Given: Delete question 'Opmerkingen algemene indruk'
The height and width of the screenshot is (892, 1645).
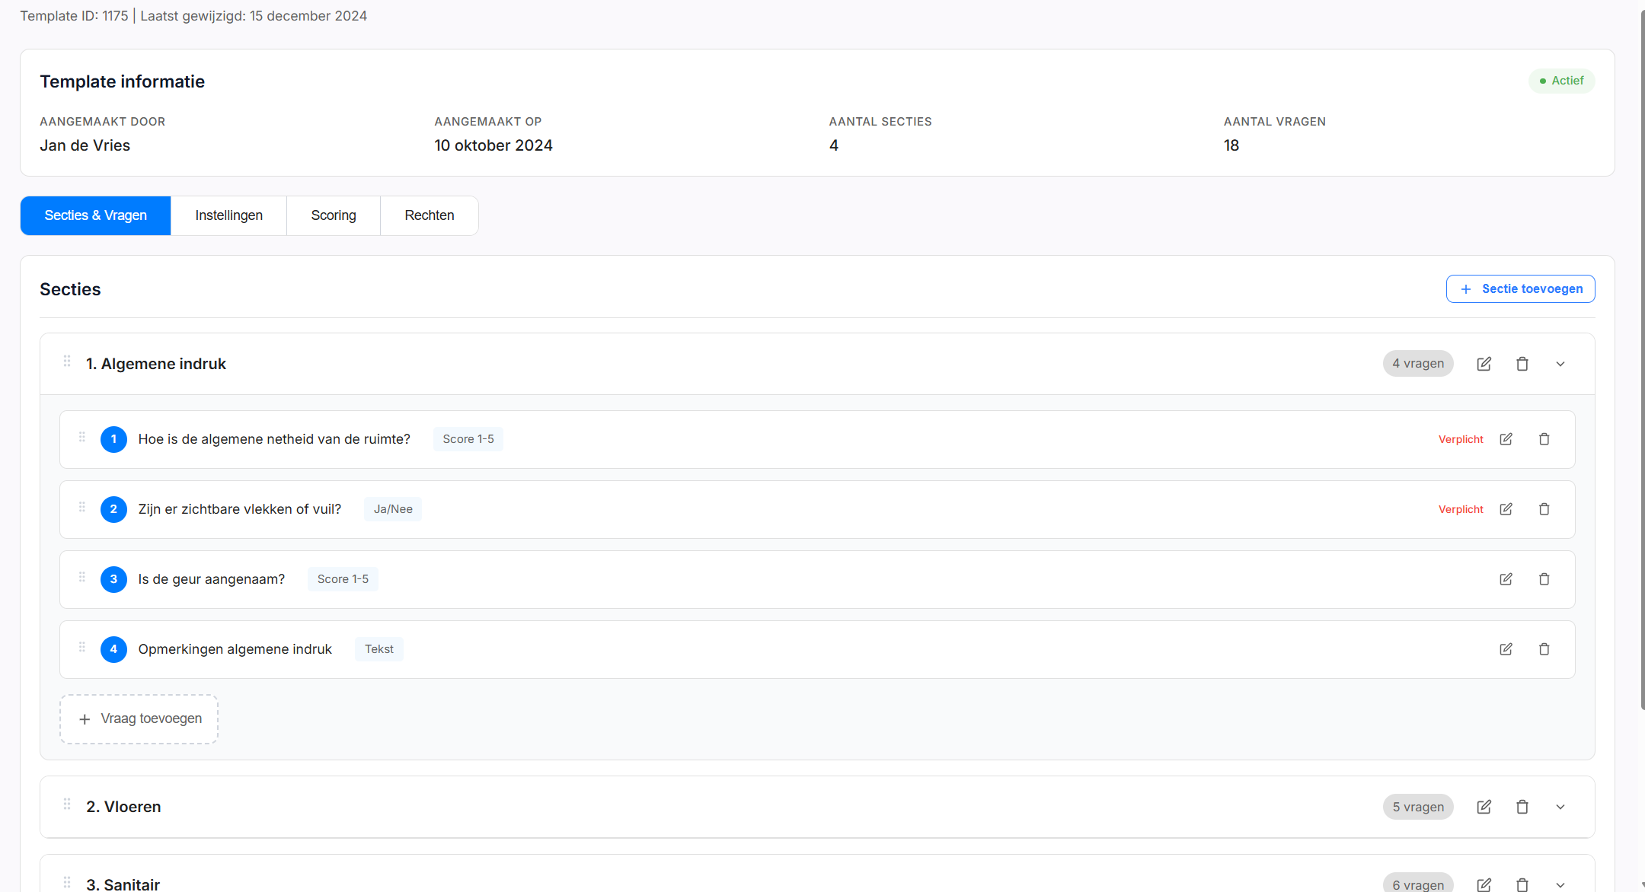Looking at the screenshot, I should (1544, 649).
